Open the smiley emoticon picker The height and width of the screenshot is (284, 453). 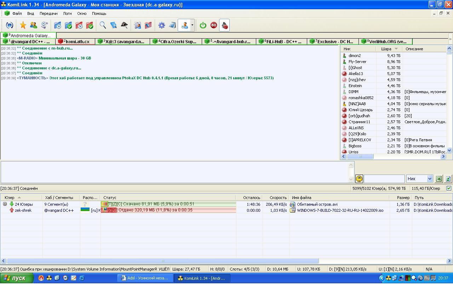(359, 179)
